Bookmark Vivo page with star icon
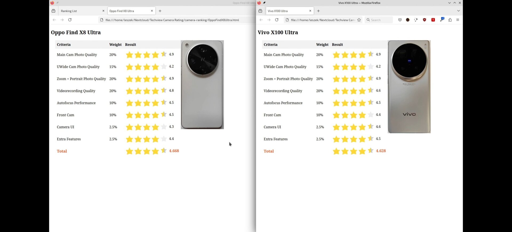Screen dimensions: 512x232 point(359,20)
